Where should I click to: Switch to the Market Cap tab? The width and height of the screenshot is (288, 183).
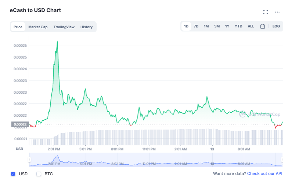click(38, 27)
